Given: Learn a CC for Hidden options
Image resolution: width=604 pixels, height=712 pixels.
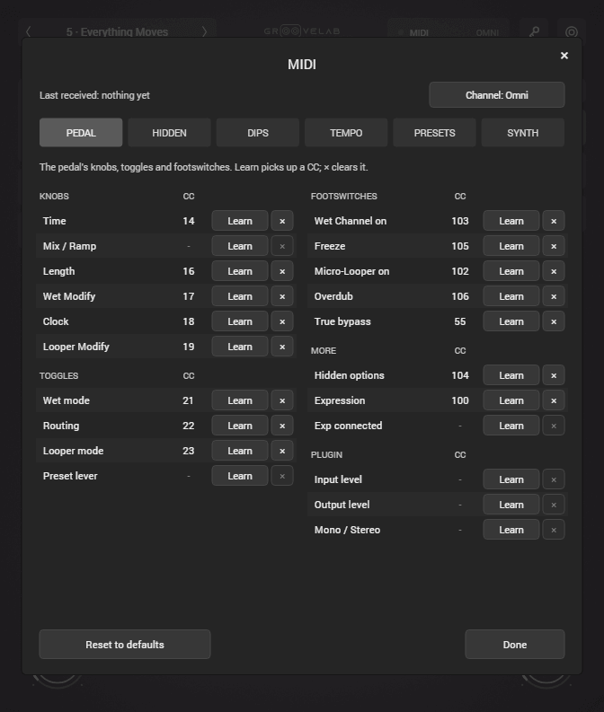Looking at the screenshot, I should 511,375.
